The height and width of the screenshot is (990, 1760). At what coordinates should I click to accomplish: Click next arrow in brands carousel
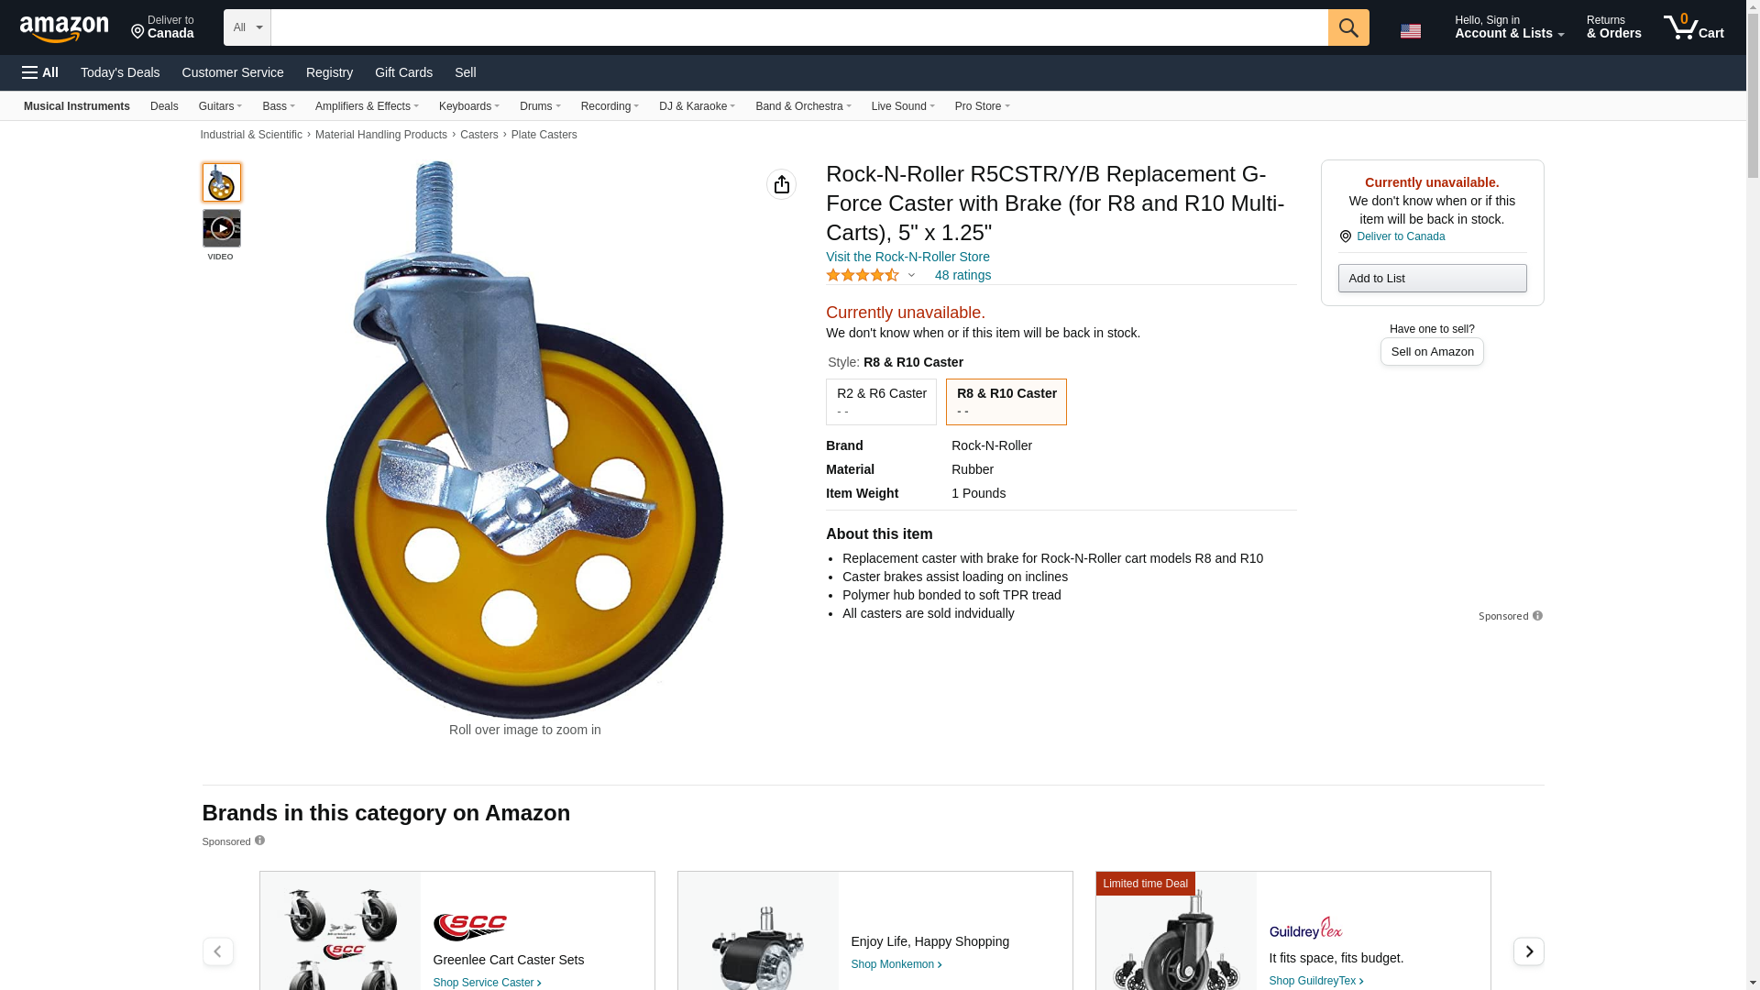click(1528, 951)
